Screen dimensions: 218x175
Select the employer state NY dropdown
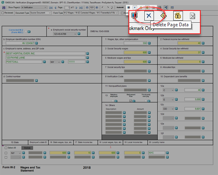tap(55, 62)
